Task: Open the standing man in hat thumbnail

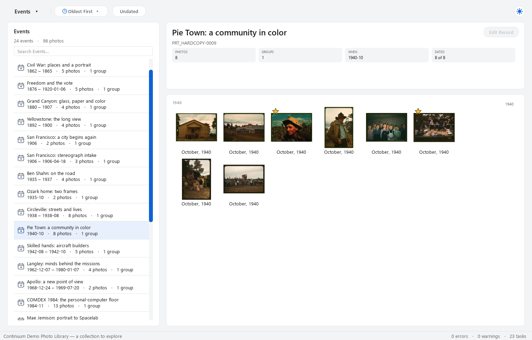Action: click(x=339, y=127)
